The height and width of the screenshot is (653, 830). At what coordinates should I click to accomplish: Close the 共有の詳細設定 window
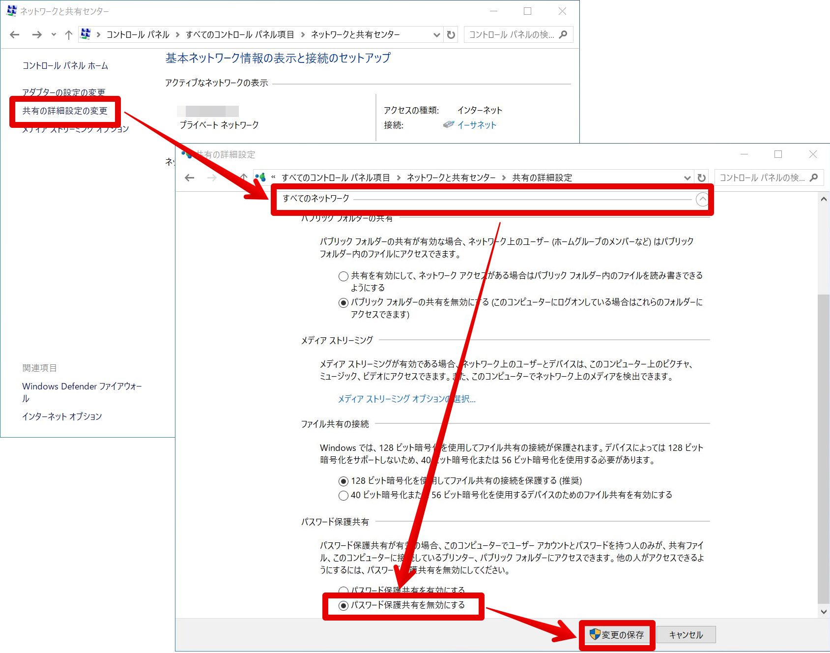(813, 154)
